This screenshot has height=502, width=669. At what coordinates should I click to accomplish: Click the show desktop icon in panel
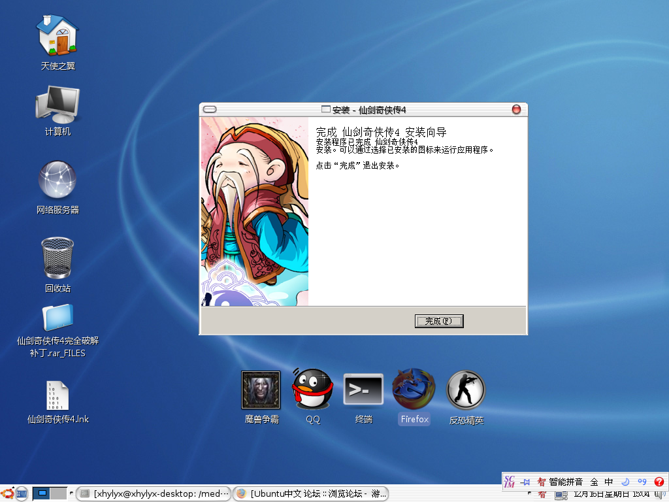click(x=22, y=494)
